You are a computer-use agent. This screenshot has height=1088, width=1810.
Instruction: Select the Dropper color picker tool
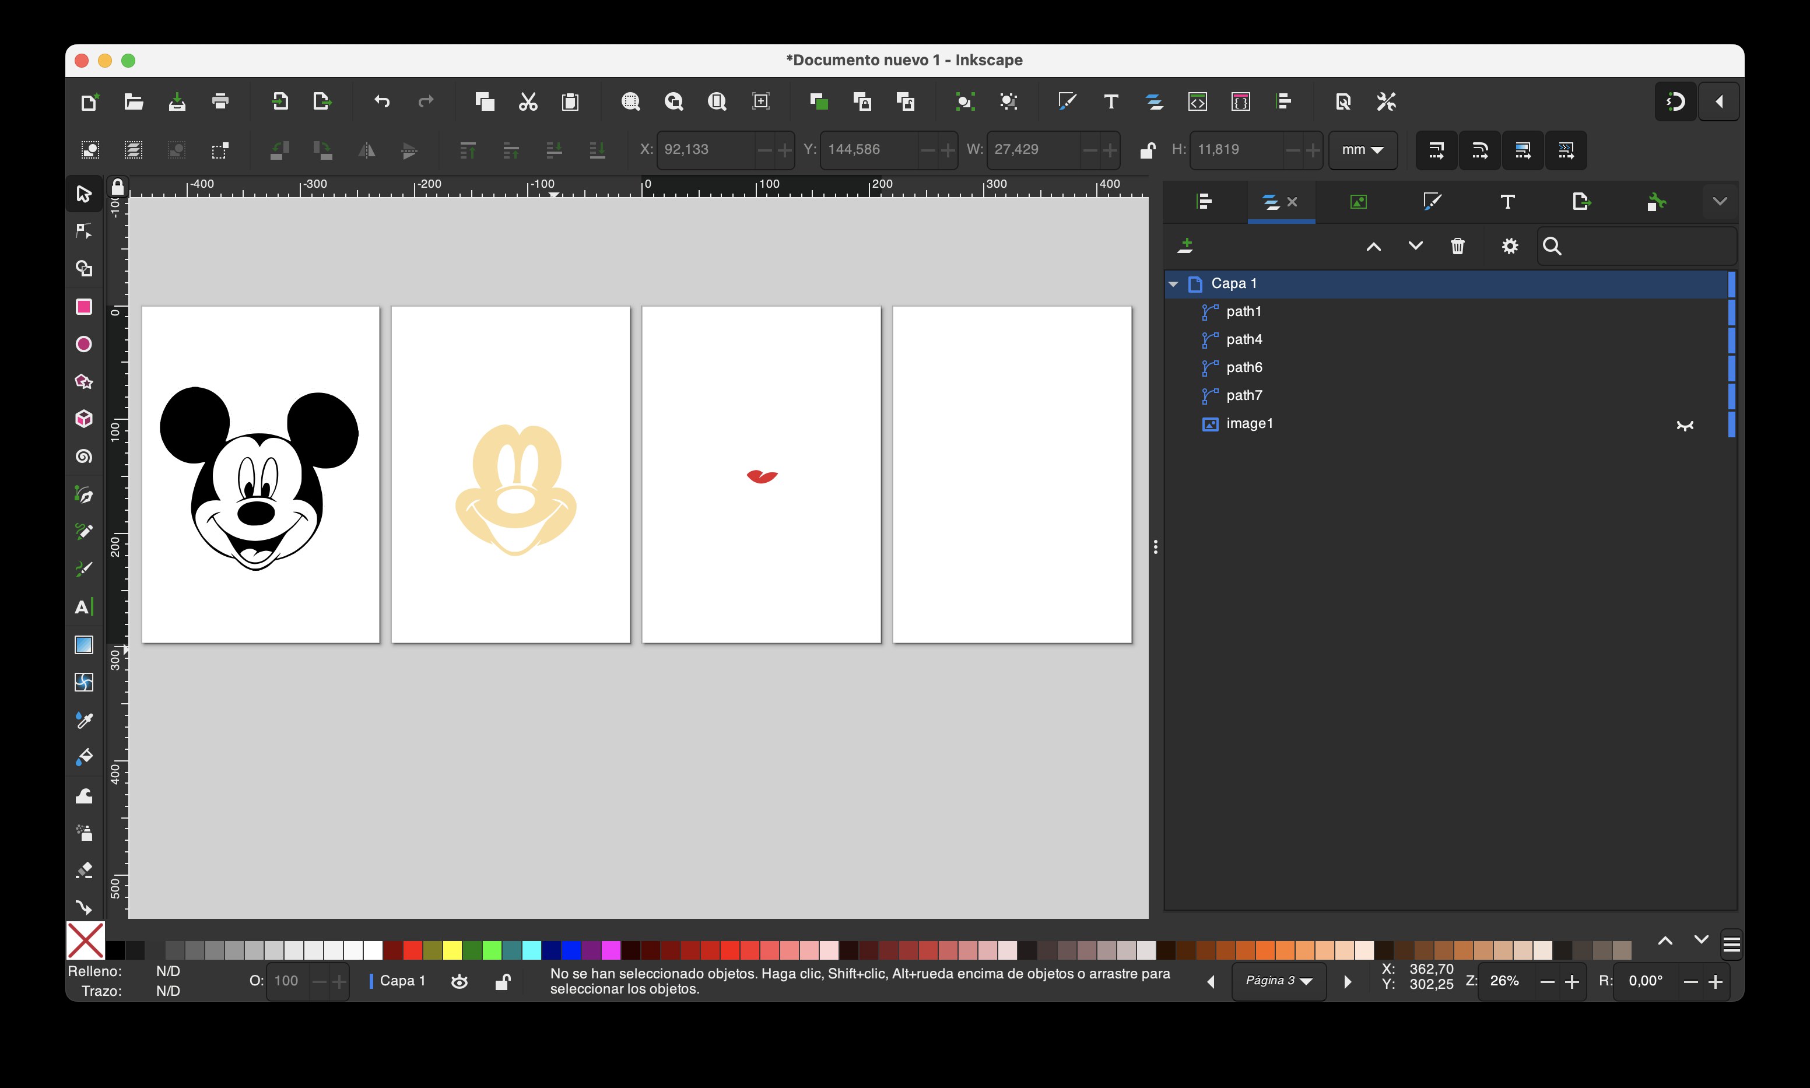coord(83,720)
